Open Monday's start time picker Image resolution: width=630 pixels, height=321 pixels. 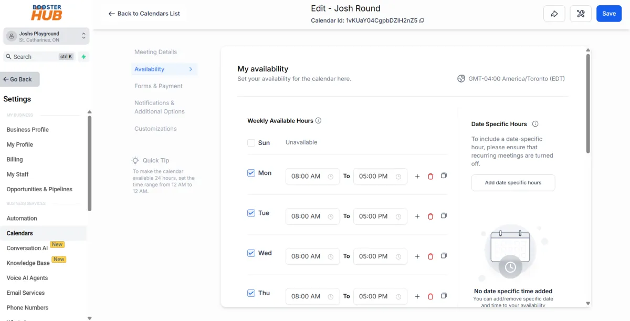point(312,177)
